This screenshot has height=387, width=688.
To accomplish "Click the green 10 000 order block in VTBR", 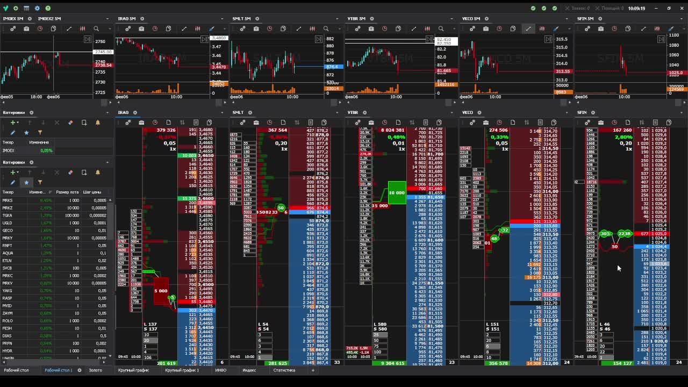I will click(397, 193).
